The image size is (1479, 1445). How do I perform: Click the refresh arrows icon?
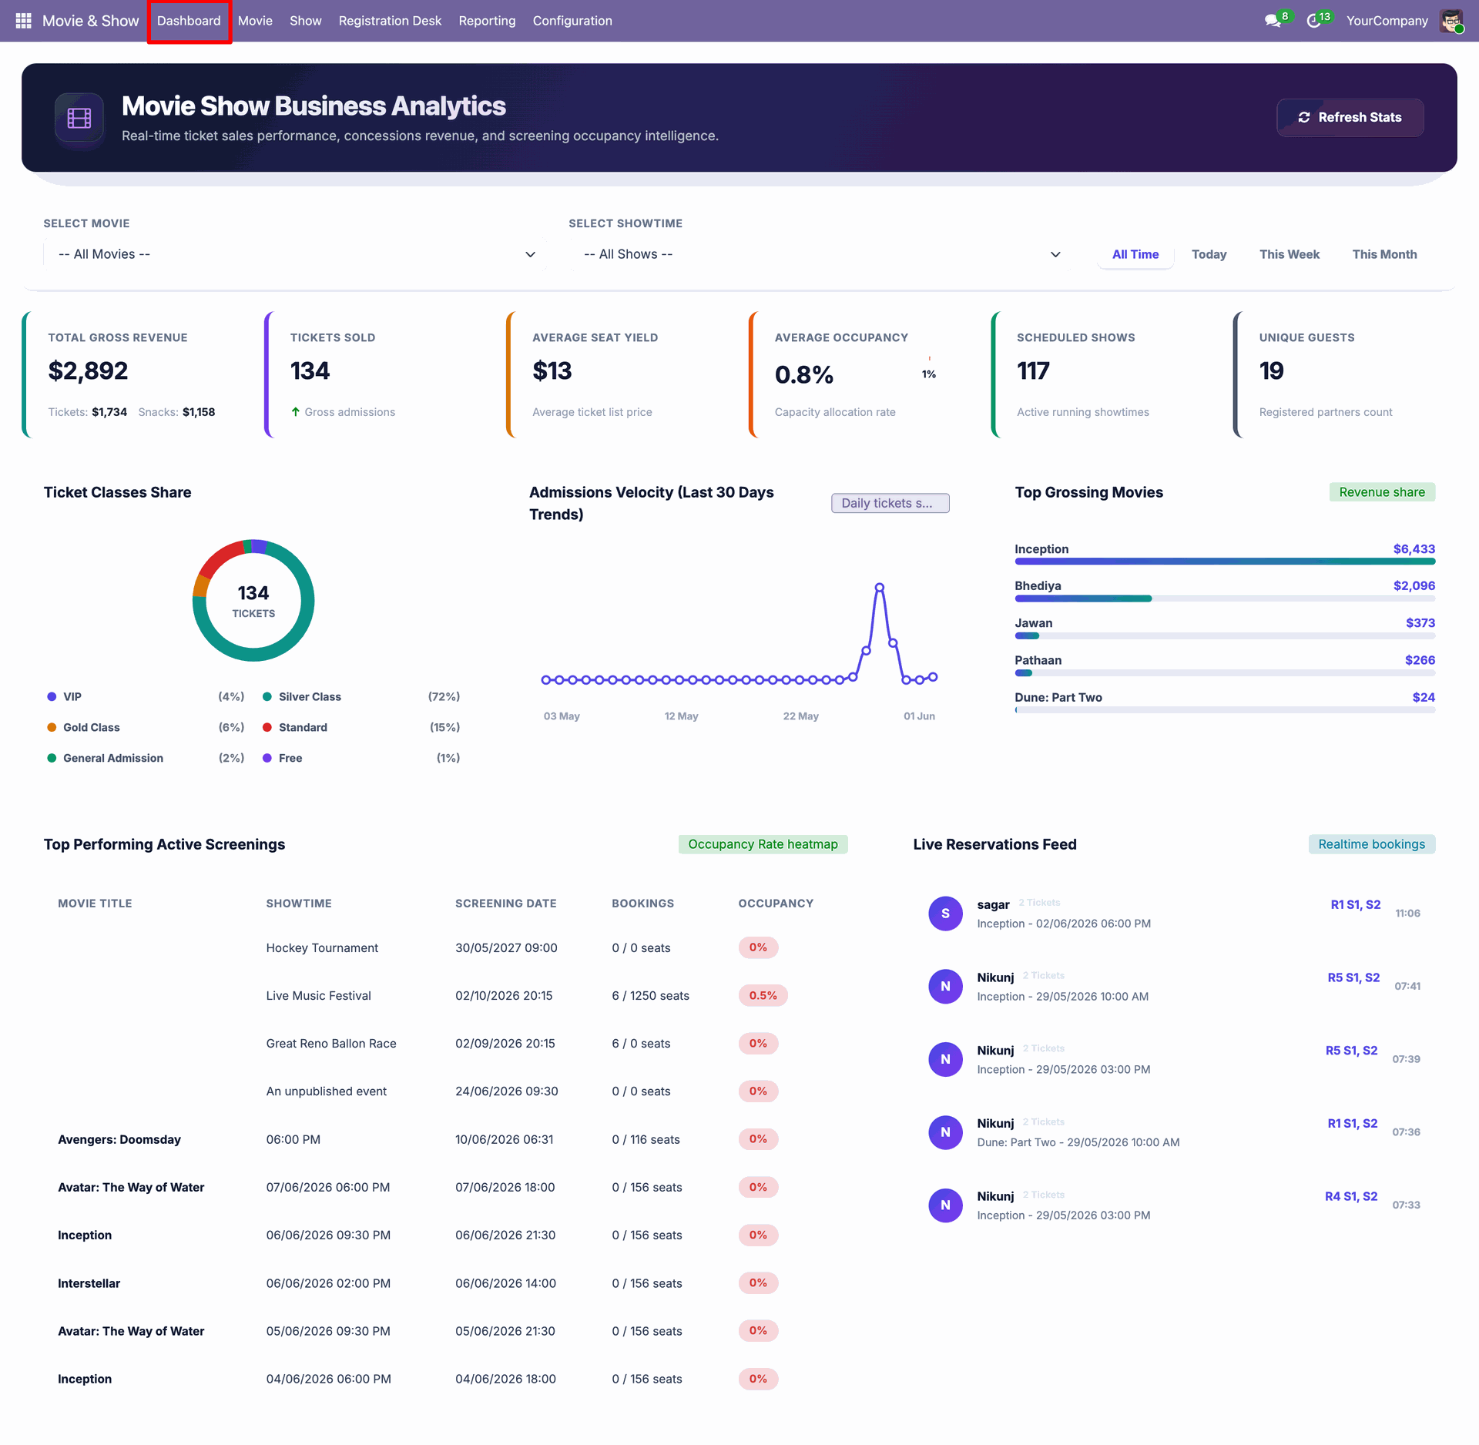click(x=1303, y=117)
